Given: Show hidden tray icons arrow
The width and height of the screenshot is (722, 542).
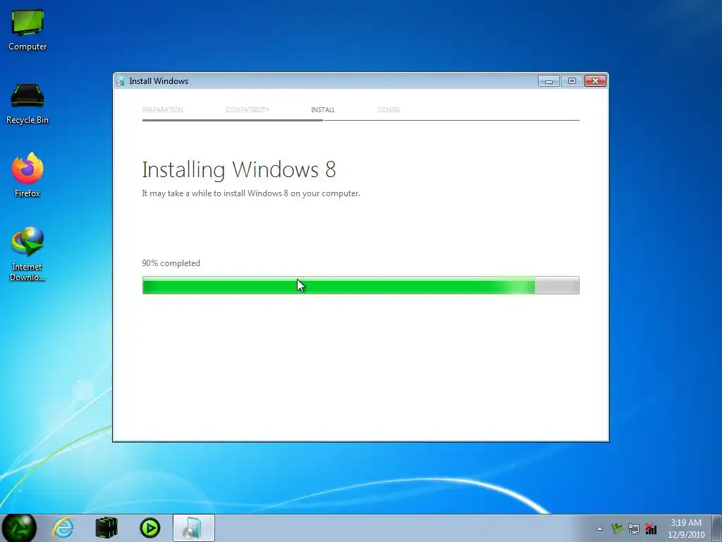Looking at the screenshot, I should click(x=599, y=529).
